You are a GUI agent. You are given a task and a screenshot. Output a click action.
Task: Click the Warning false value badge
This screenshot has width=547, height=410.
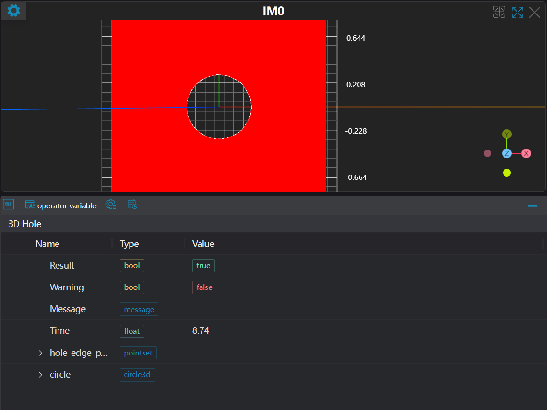point(204,287)
